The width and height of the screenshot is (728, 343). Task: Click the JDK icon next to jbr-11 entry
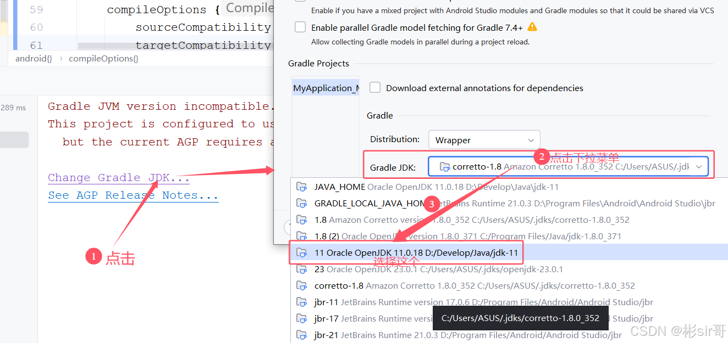[301, 302]
